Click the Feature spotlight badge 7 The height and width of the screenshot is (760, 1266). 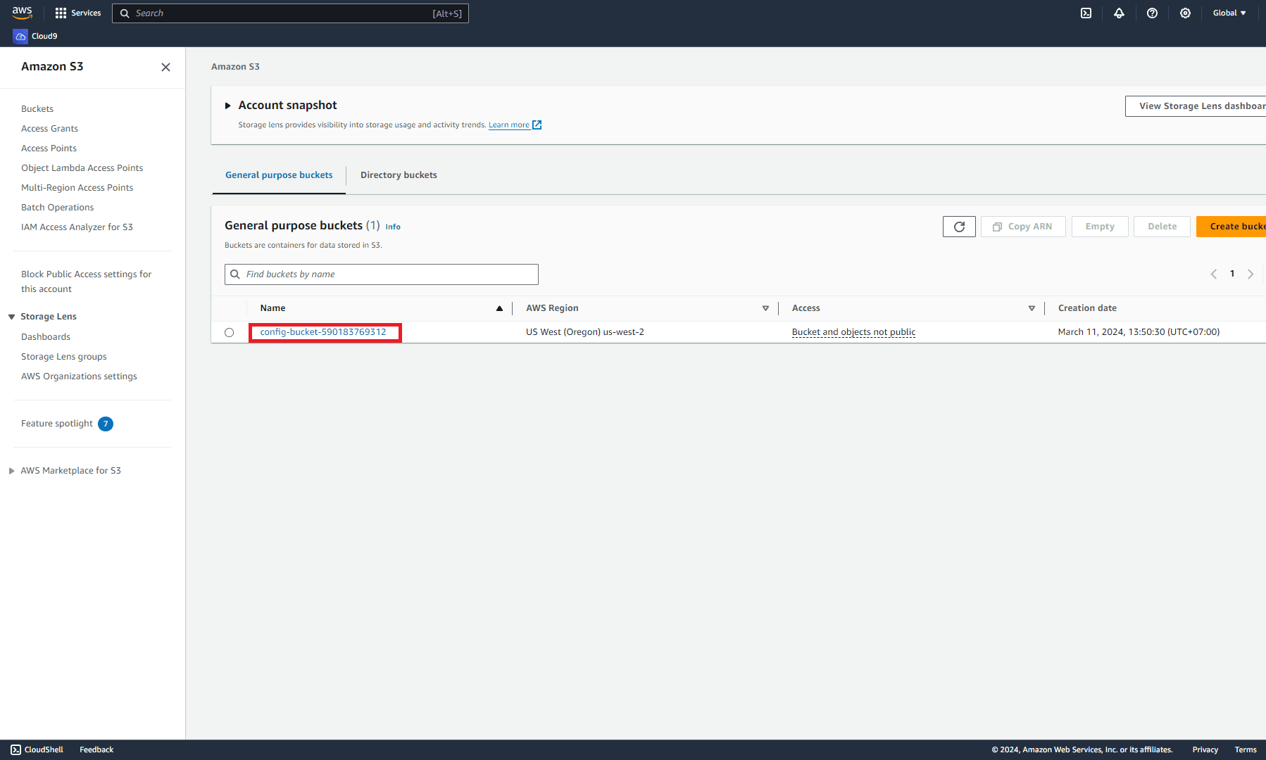coord(106,424)
